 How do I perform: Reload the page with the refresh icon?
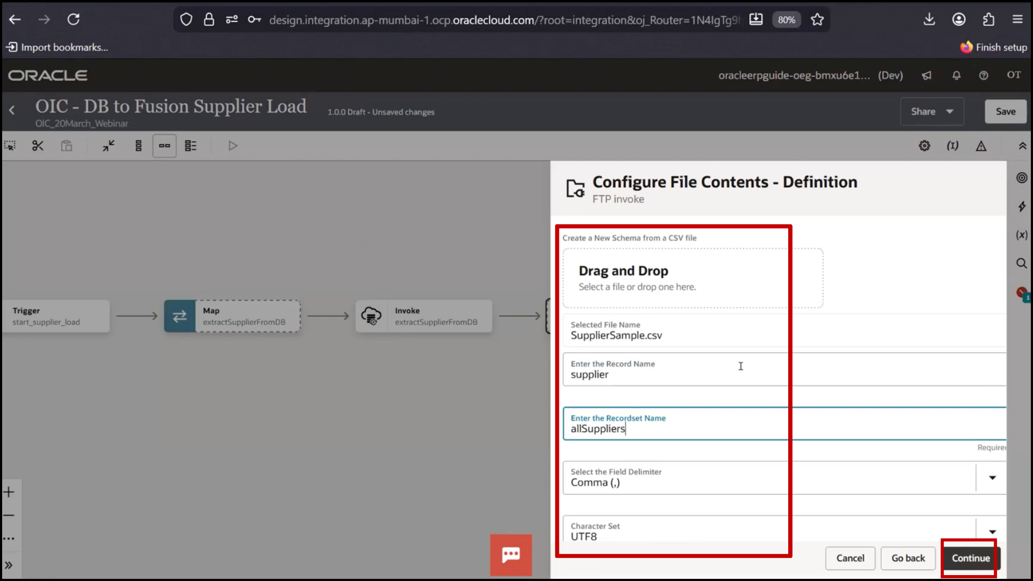pos(73,19)
